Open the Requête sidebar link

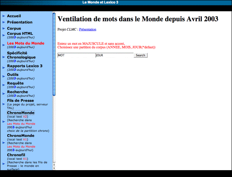15,83
